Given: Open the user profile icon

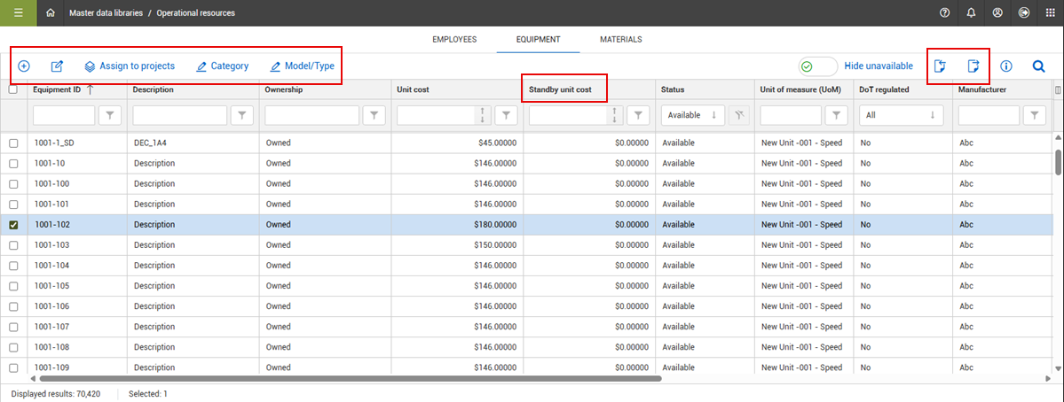Looking at the screenshot, I should pyautogui.click(x=997, y=12).
